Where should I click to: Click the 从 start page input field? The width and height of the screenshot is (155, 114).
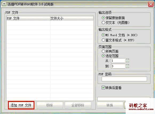click(118, 61)
